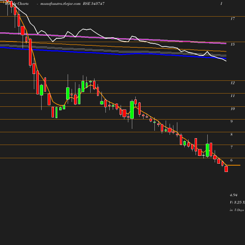Click the price axis label 8
Viewport: 245px width, 245px height.
231,134
